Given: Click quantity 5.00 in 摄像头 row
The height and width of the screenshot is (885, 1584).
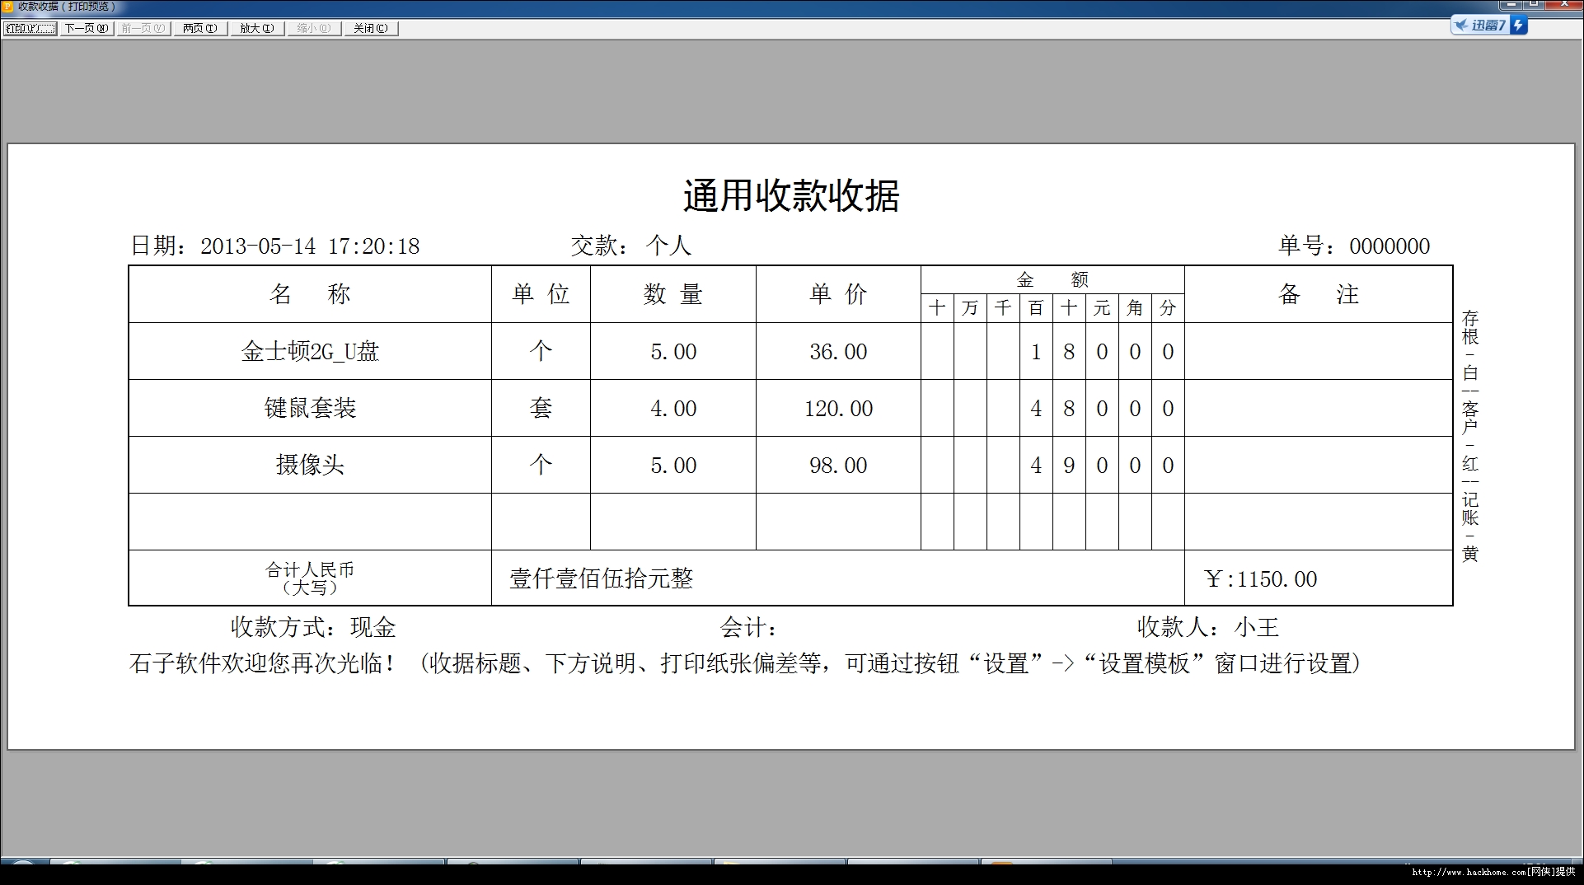Looking at the screenshot, I should pos(673,466).
